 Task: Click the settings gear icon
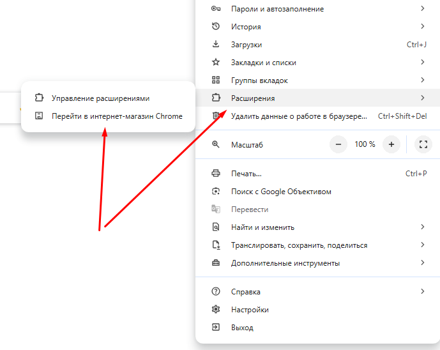tap(215, 309)
